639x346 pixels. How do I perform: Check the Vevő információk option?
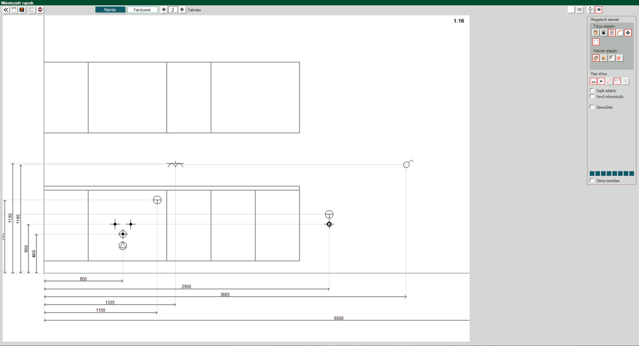click(592, 96)
